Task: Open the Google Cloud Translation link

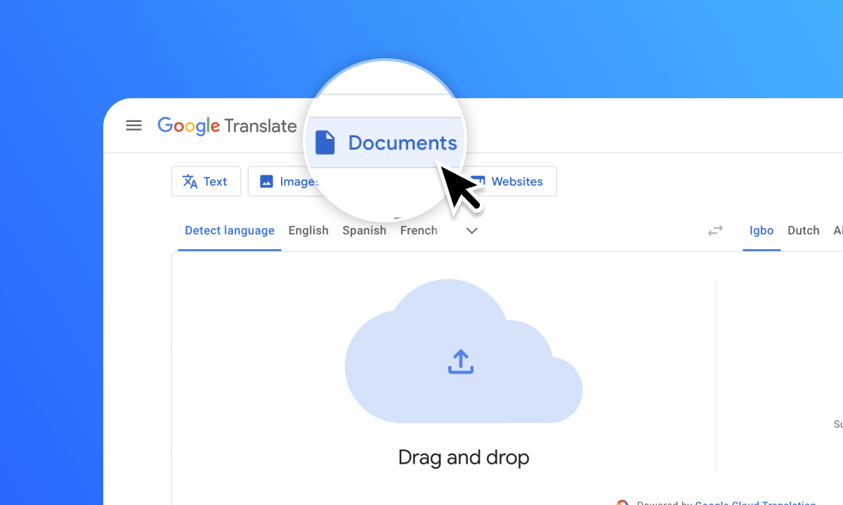Action: tap(755, 502)
